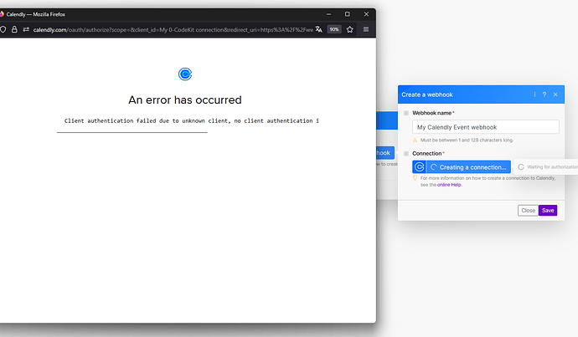The height and width of the screenshot is (337, 578).
Task: Open the online Help link
Action: click(x=449, y=185)
